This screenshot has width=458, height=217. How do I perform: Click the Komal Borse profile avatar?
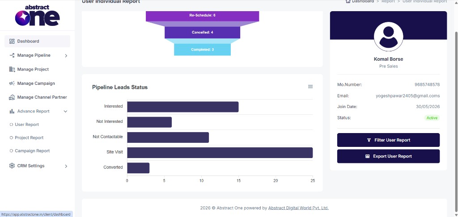pyautogui.click(x=389, y=37)
